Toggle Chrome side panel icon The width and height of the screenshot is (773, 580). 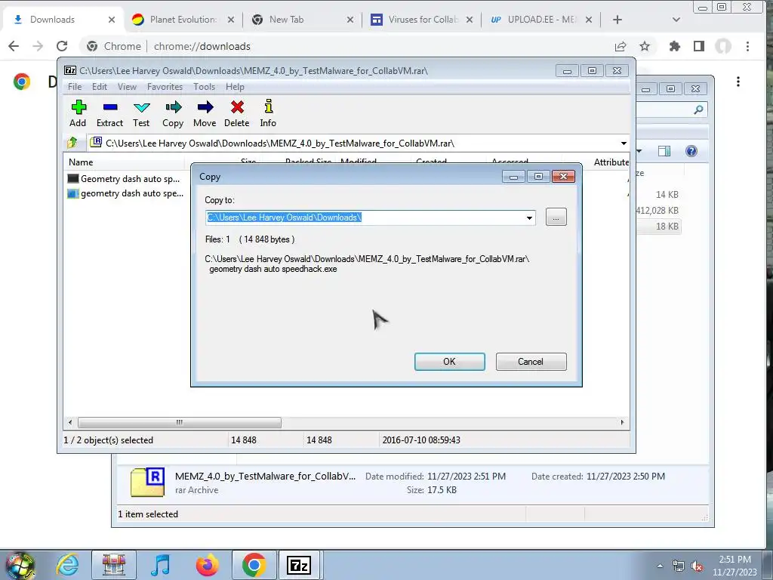point(698,46)
